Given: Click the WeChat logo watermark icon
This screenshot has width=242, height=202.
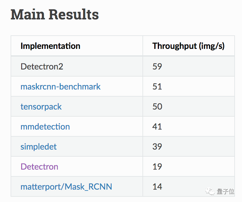Looking at the screenshot, I should point(210,192).
